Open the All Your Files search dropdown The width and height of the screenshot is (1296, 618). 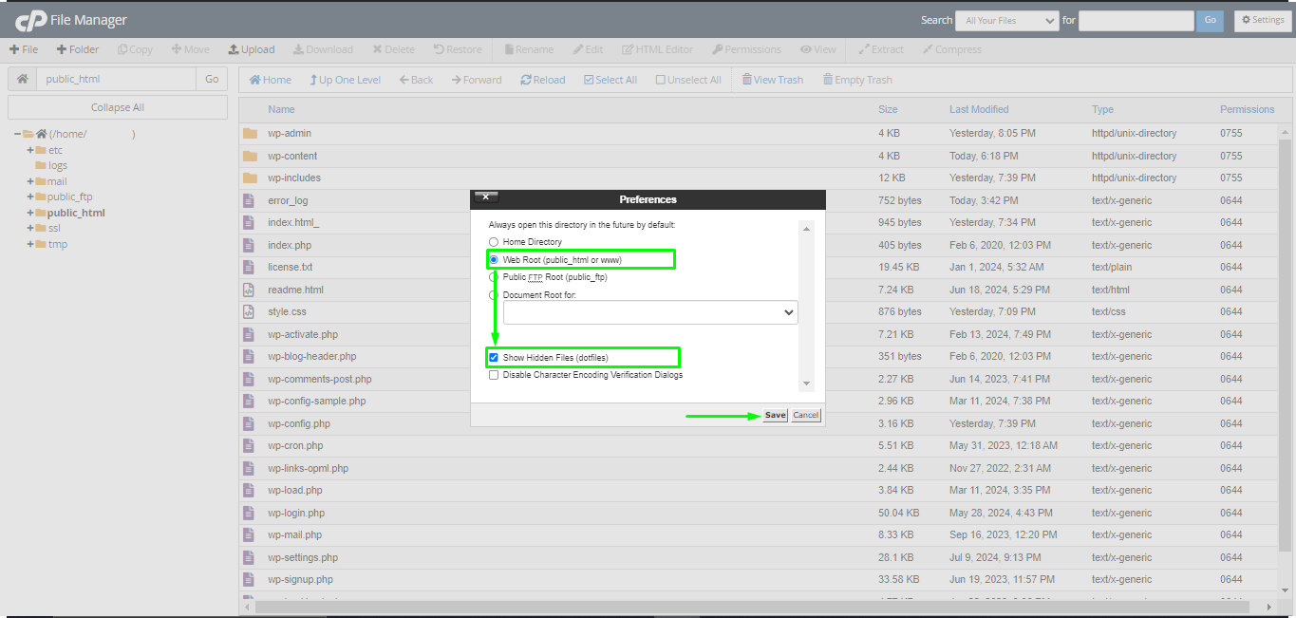tap(1006, 19)
